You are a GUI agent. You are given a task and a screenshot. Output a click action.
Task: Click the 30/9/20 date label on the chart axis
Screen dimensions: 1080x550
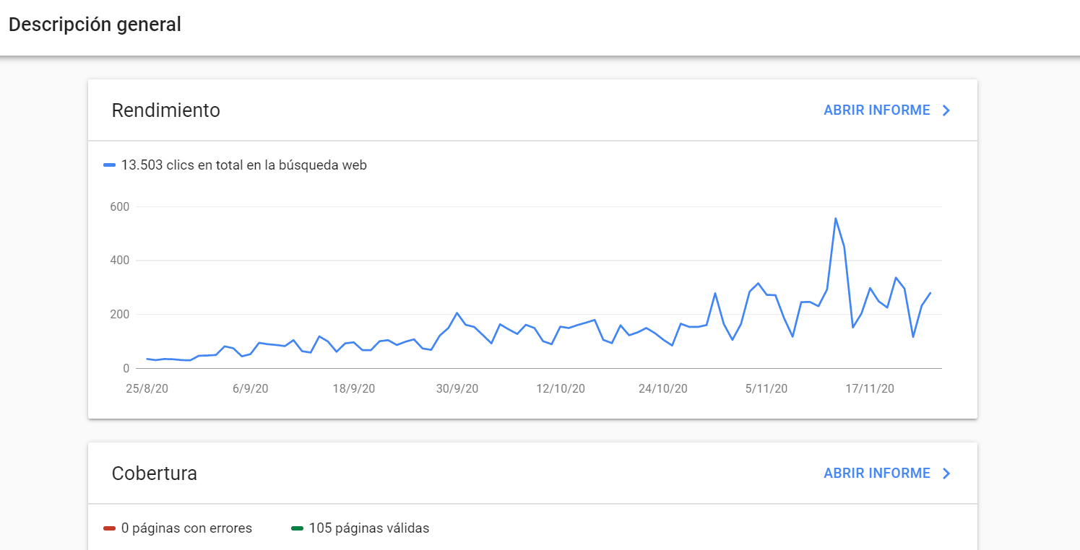tap(457, 388)
